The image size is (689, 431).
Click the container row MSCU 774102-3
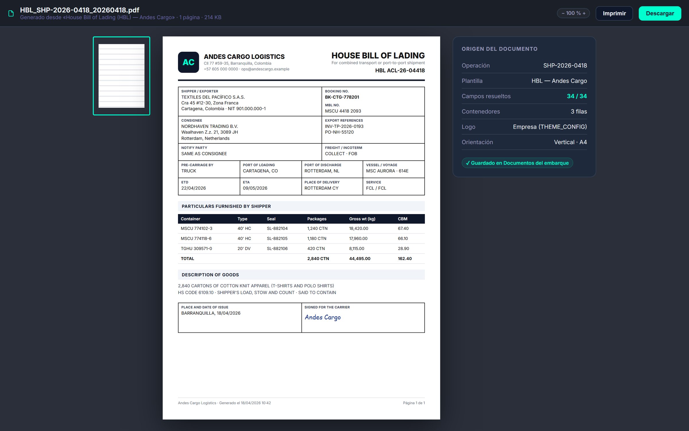pos(301,228)
